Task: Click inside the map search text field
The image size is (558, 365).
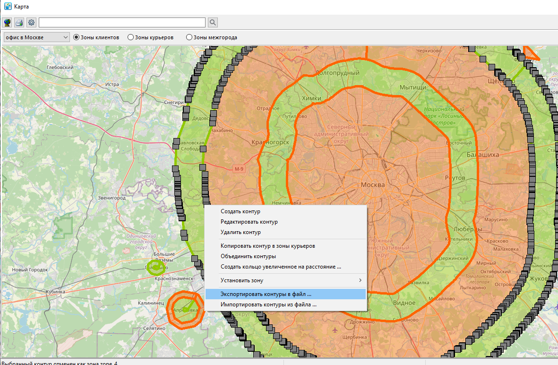Action: point(122,22)
